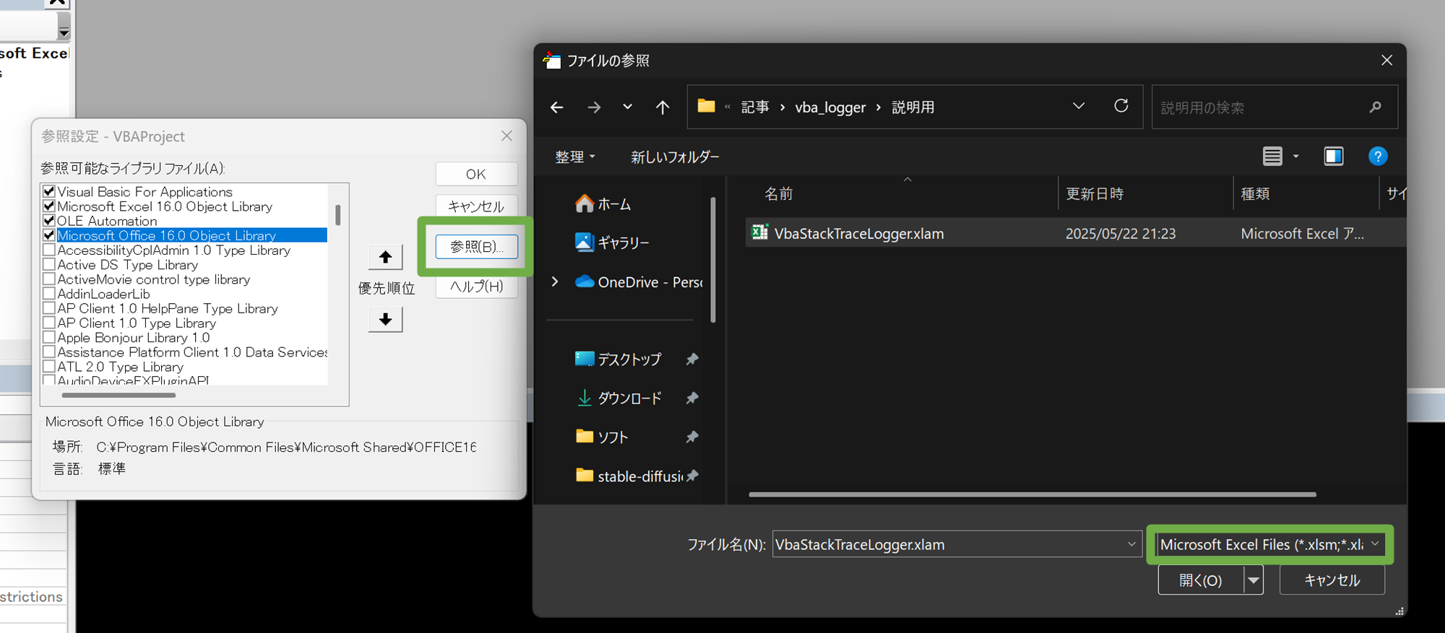Image resolution: width=1445 pixels, height=633 pixels.
Task: Open the address bar history dropdown
Action: pyautogui.click(x=1079, y=106)
